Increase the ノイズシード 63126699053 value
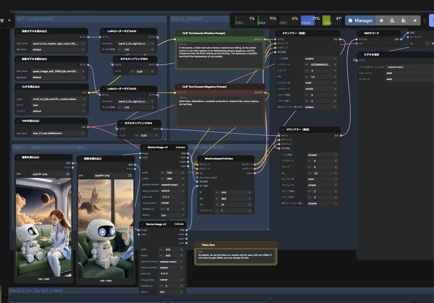 tap(335, 64)
